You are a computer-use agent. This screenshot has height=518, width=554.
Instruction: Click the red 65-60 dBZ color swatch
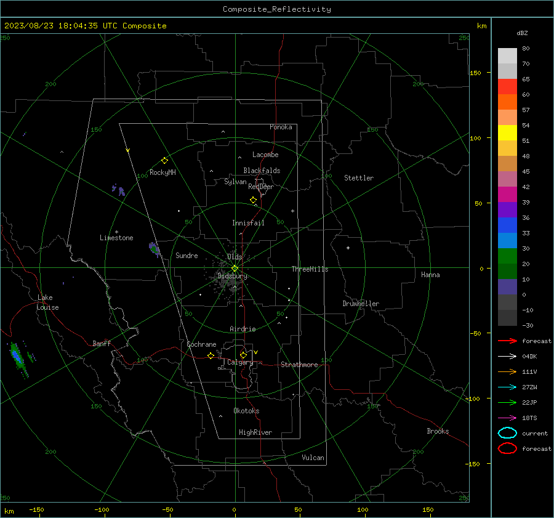click(x=507, y=87)
